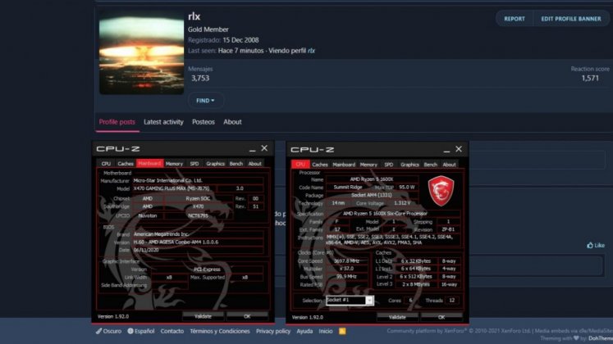Open the Posteos tab
This screenshot has height=344, width=613.
click(204, 122)
